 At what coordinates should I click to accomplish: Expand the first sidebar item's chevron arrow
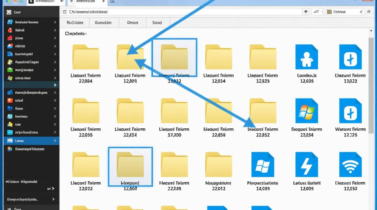pos(55,22)
